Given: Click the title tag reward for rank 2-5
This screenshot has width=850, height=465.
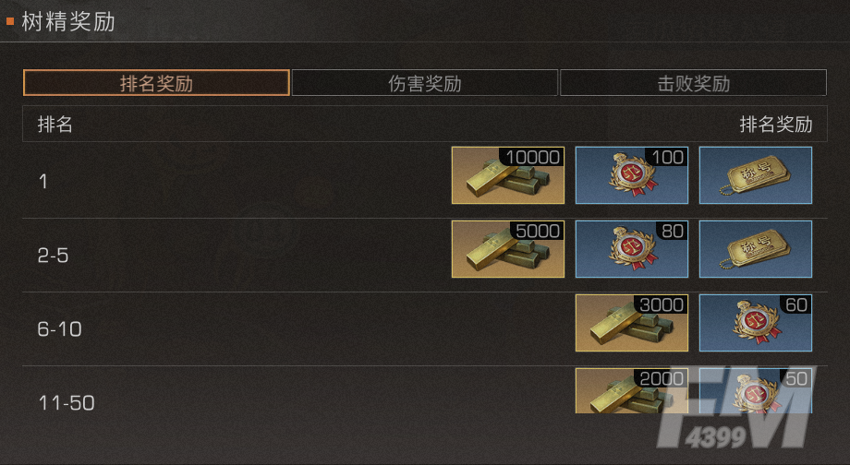Looking at the screenshot, I should [756, 249].
